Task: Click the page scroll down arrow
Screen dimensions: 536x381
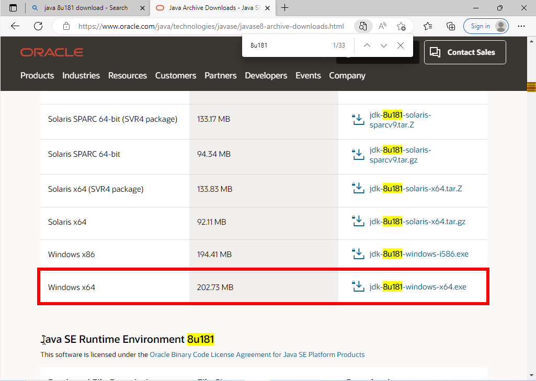Action: click(531, 376)
